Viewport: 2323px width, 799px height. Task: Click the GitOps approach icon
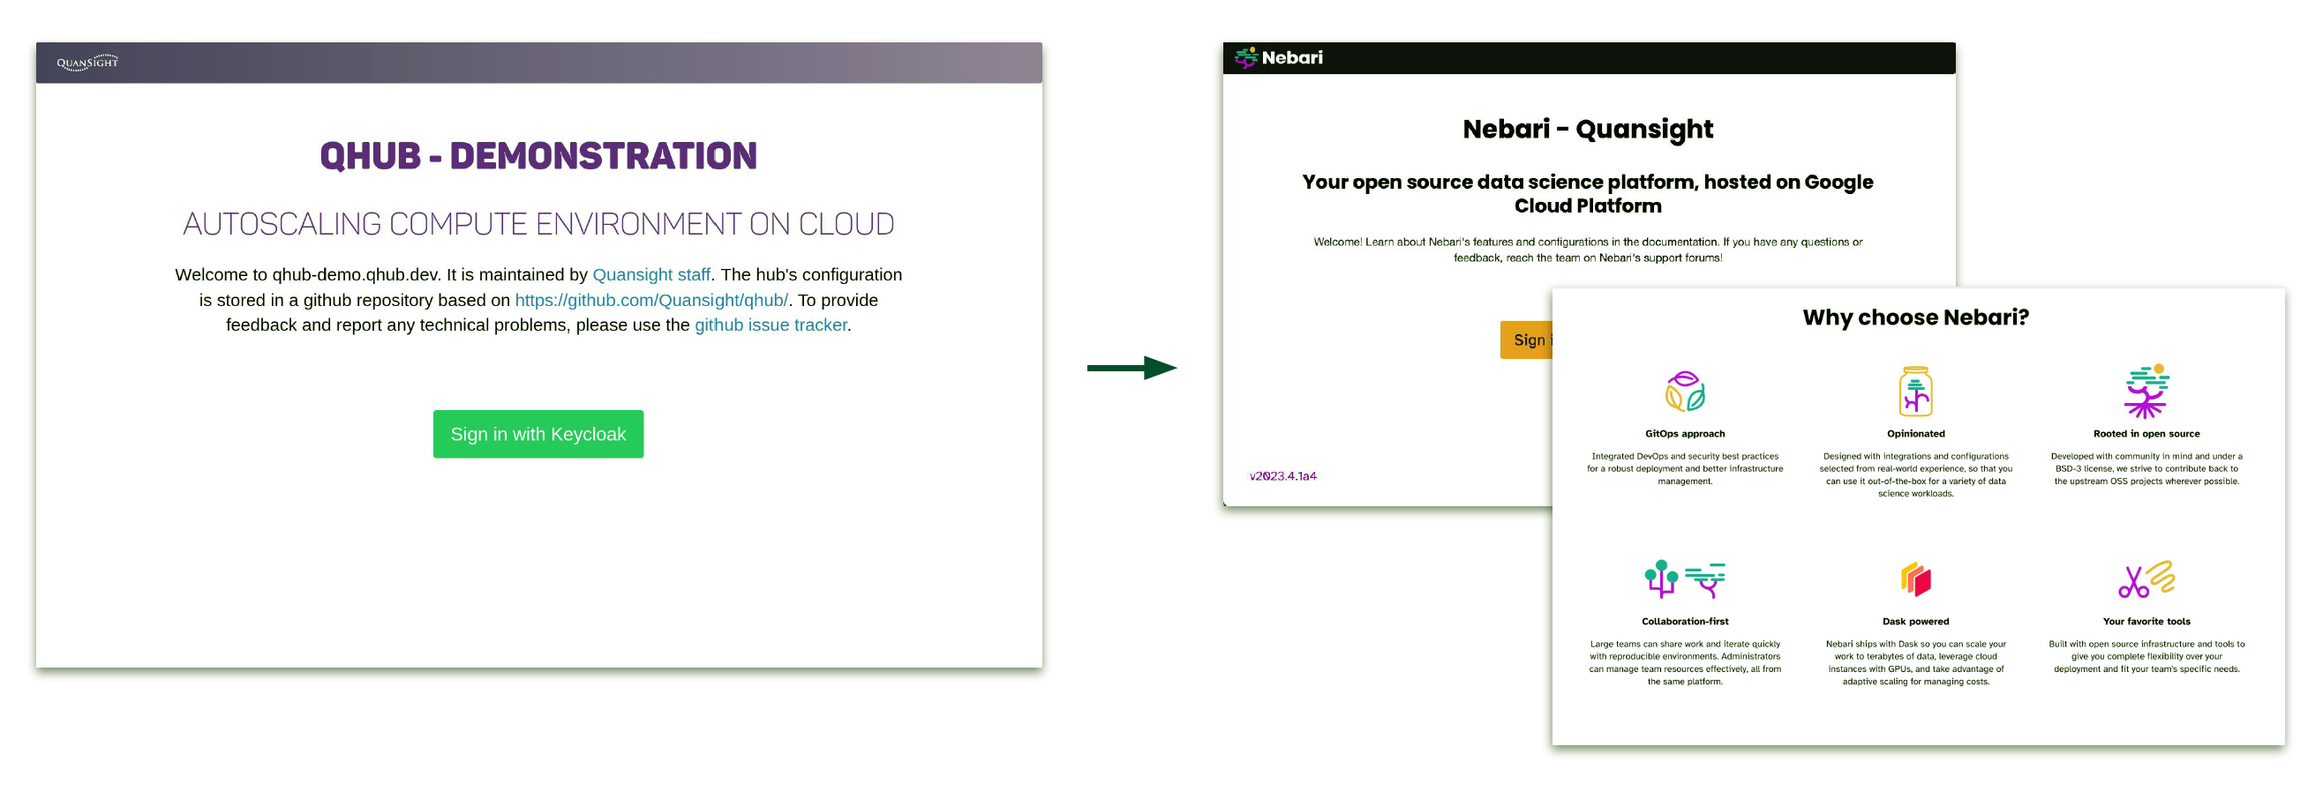click(1684, 392)
